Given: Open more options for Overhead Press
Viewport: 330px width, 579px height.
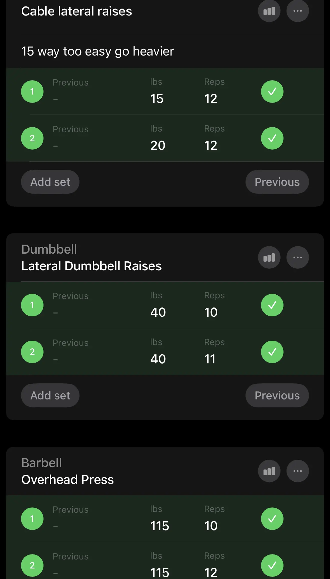Looking at the screenshot, I should pos(297,471).
